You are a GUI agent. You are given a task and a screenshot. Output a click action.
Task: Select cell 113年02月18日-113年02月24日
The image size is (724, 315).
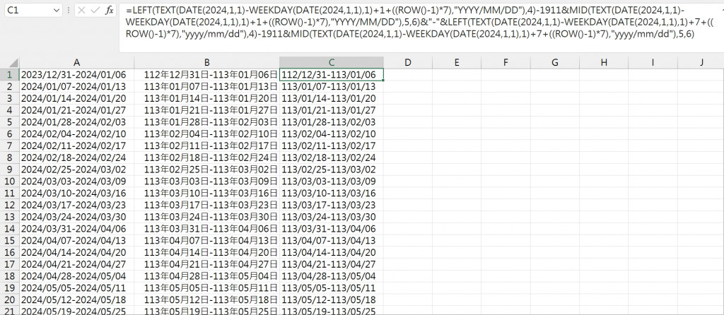click(x=207, y=157)
